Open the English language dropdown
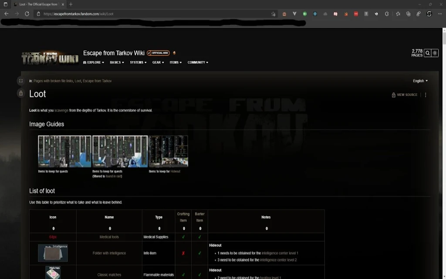446x279 pixels. point(420,81)
